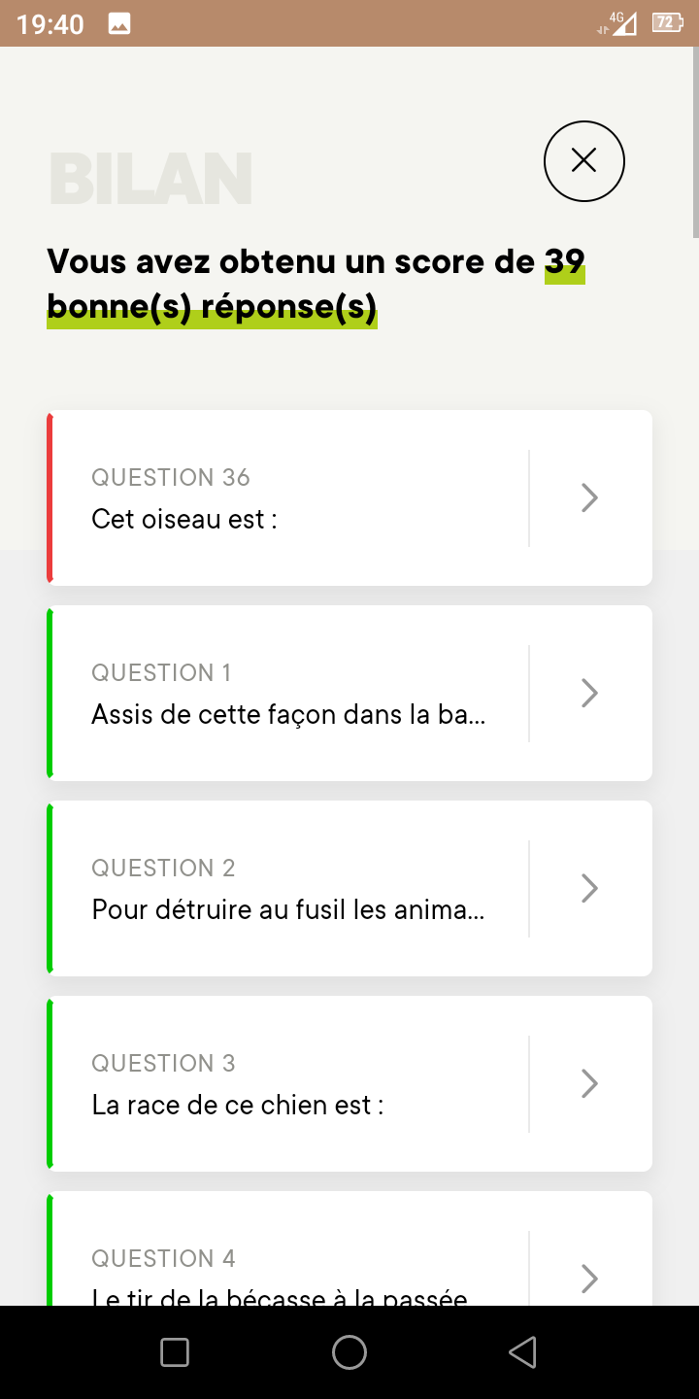699x1399 pixels.
Task: Expand Question 4 chevron arrow
Action: [589, 1279]
